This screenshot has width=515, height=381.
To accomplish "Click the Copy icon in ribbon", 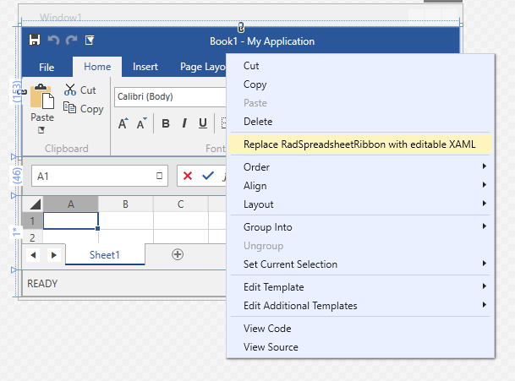I will pos(69,107).
